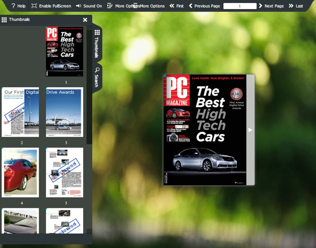The image size is (316, 248).
Task: Click the Previous Page chevron icon
Action: coord(191,6)
